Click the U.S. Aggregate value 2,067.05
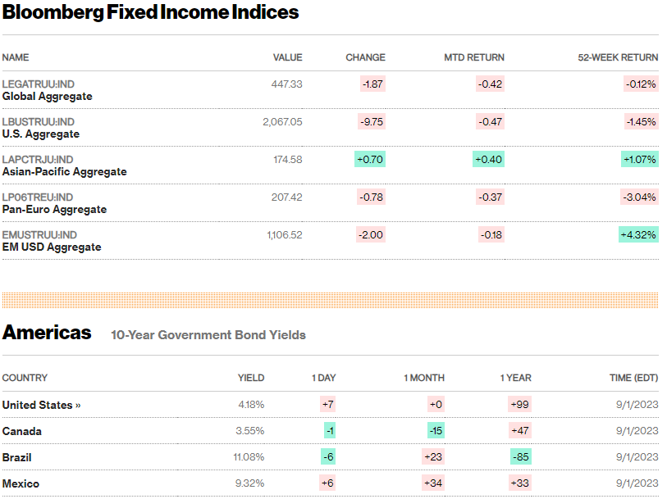This screenshot has height=499, width=667. coord(282,122)
